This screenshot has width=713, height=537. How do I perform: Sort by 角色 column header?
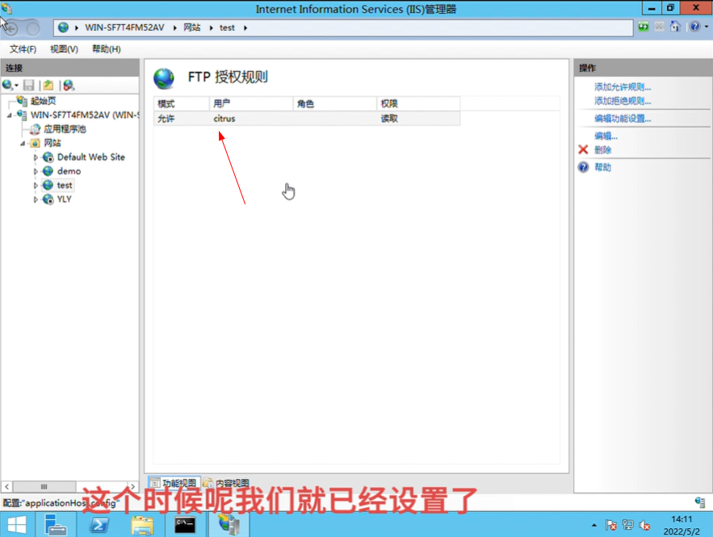pyautogui.click(x=334, y=103)
